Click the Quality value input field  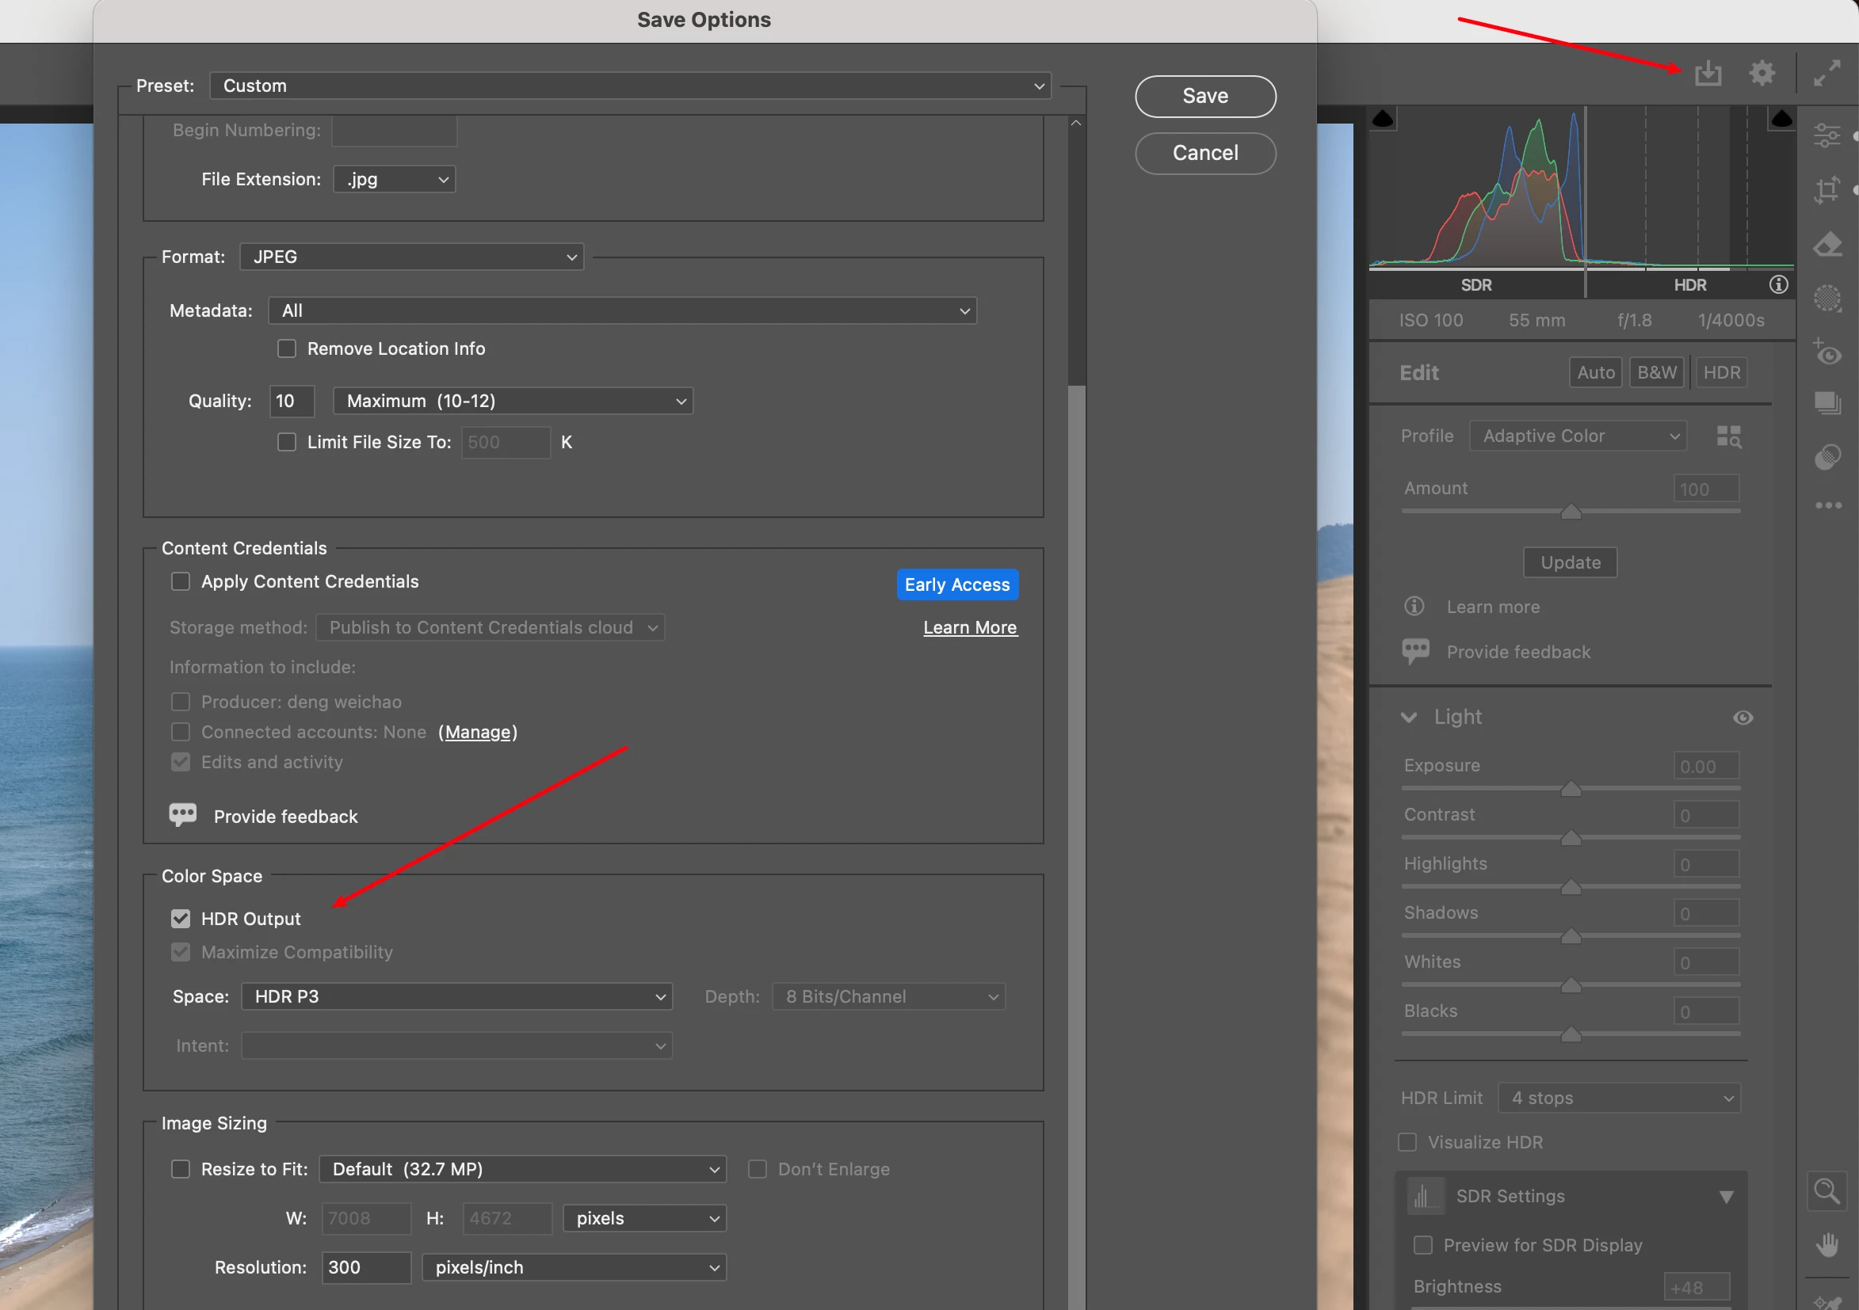click(x=292, y=402)
